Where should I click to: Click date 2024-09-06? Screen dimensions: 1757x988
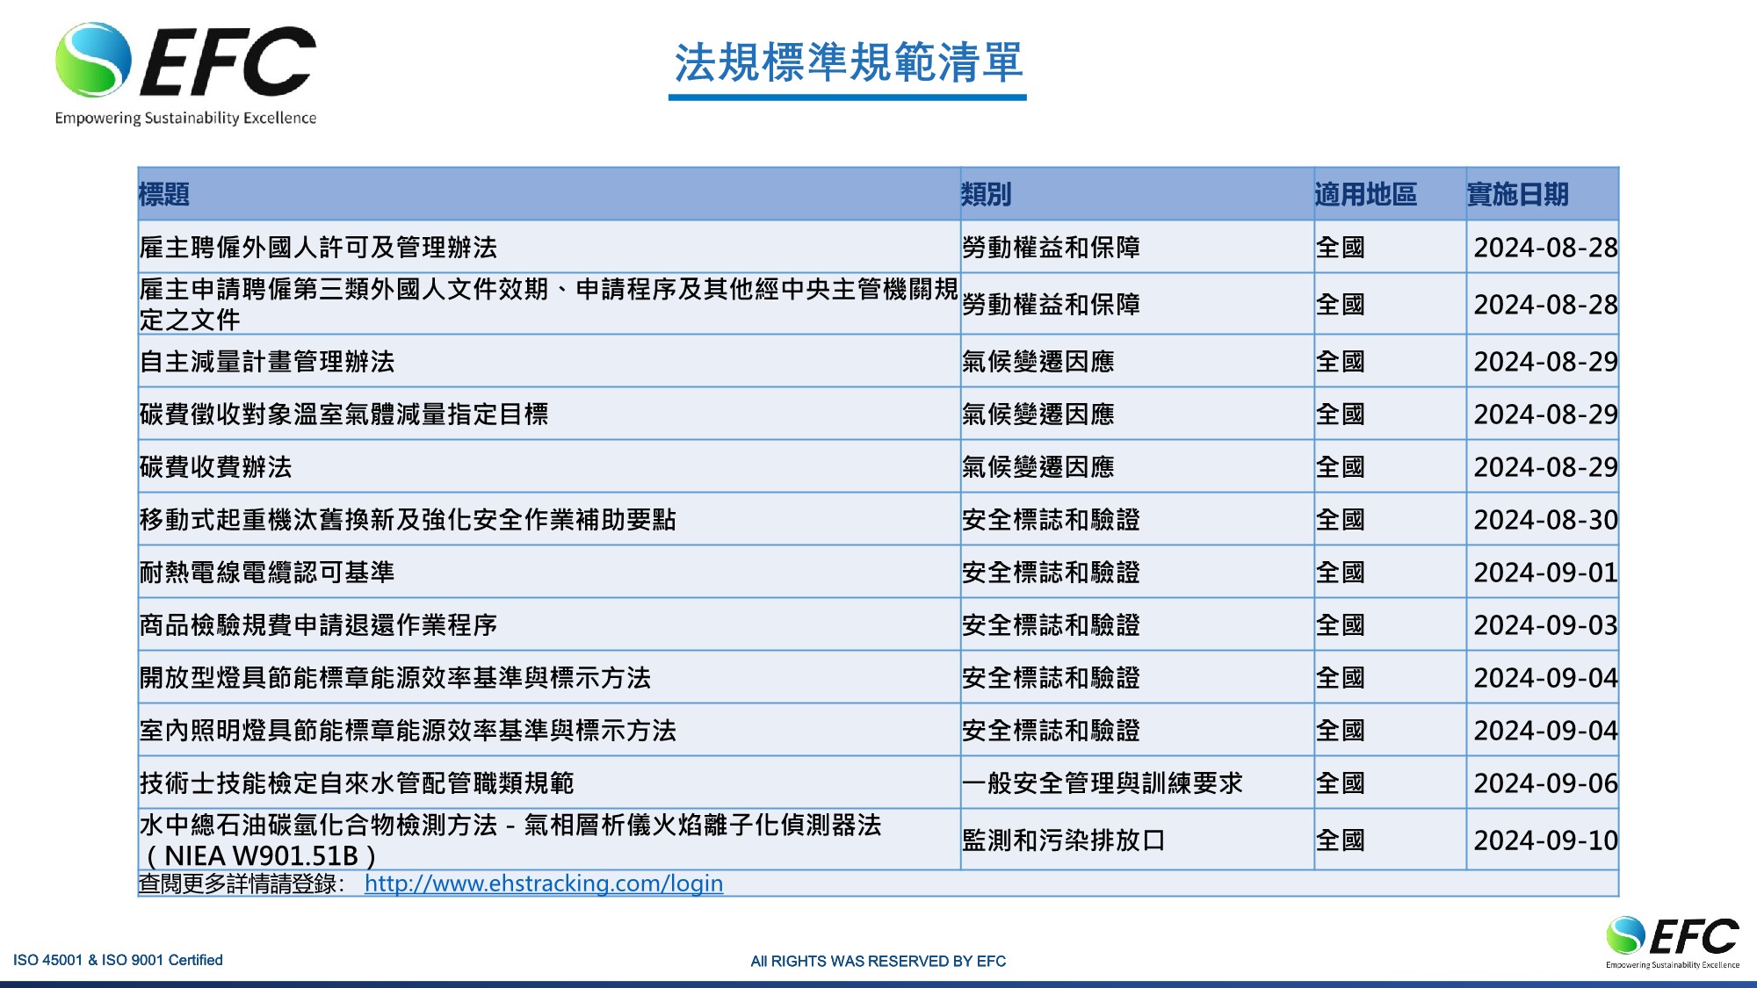coord(1545,783)
